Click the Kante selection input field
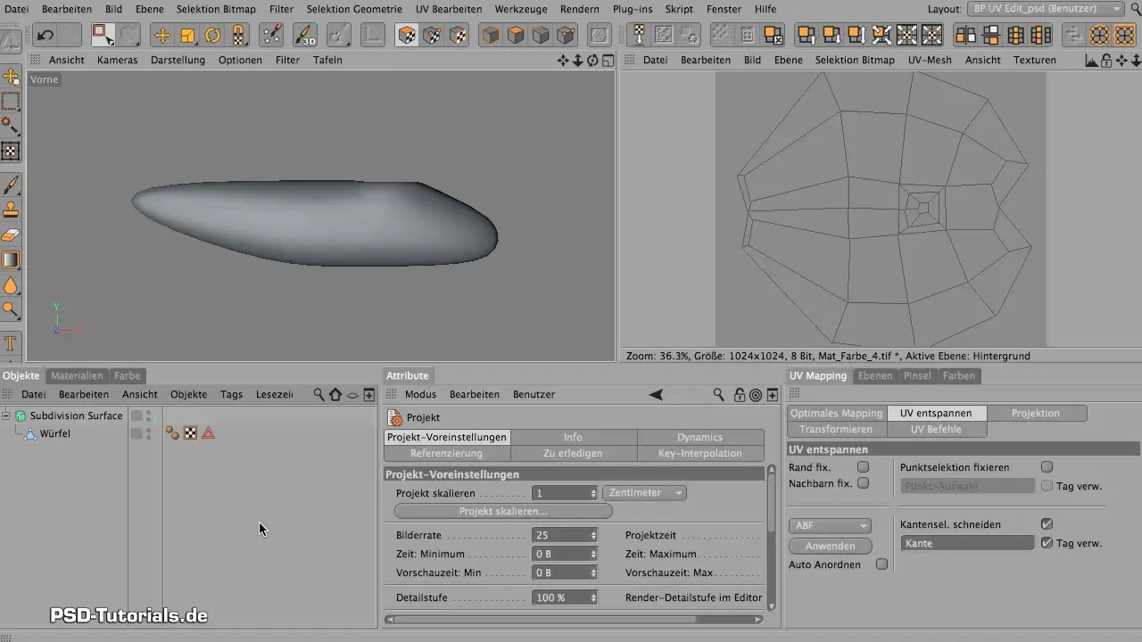The height and width of the screenshot is (642, 1142). [x=967, y=543]
